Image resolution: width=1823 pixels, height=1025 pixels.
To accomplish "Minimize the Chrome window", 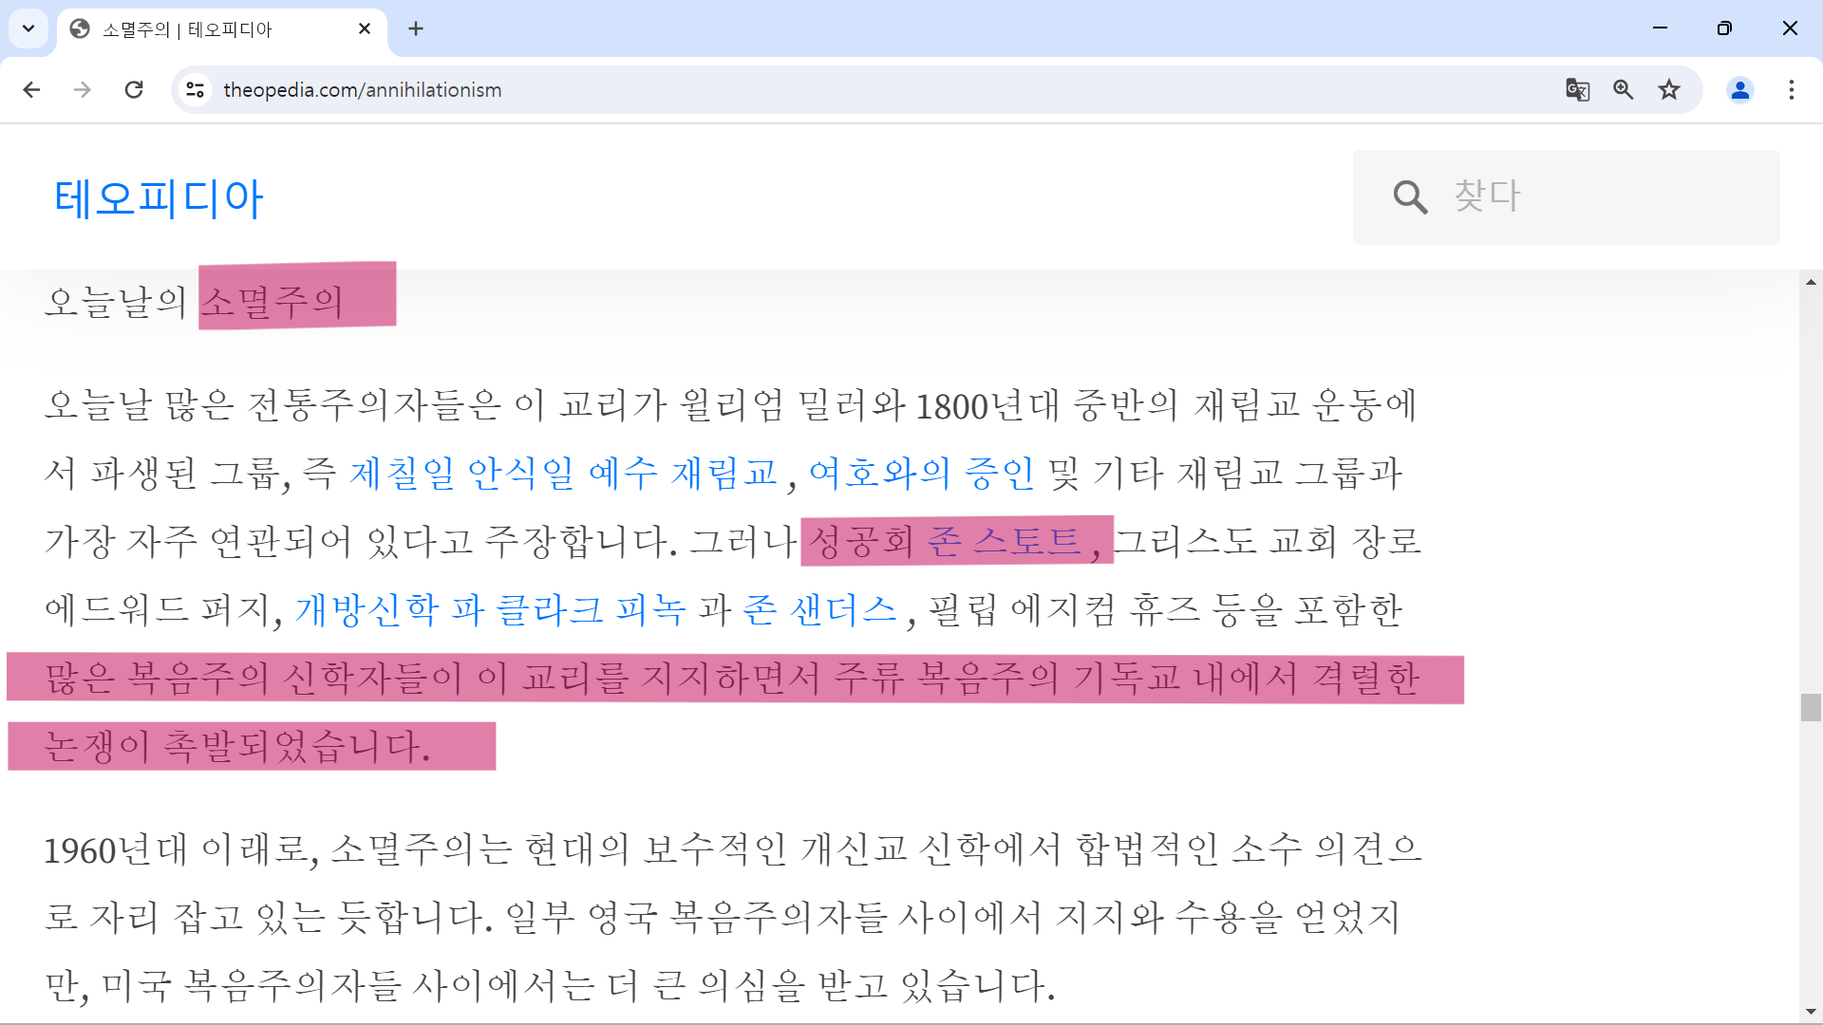I will pos(1660,28).
